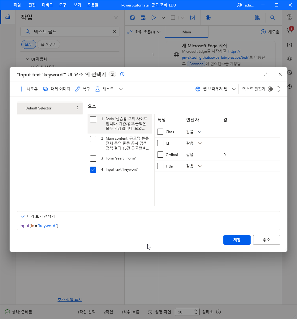The image size is (297, 319).
Task: Select the Default Selector list item
Action: [x=49, y=108]
